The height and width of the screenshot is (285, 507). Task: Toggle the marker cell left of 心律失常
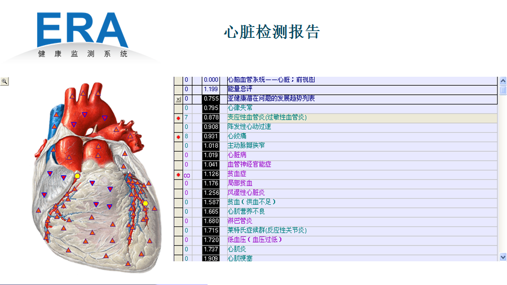pos(178,108)
